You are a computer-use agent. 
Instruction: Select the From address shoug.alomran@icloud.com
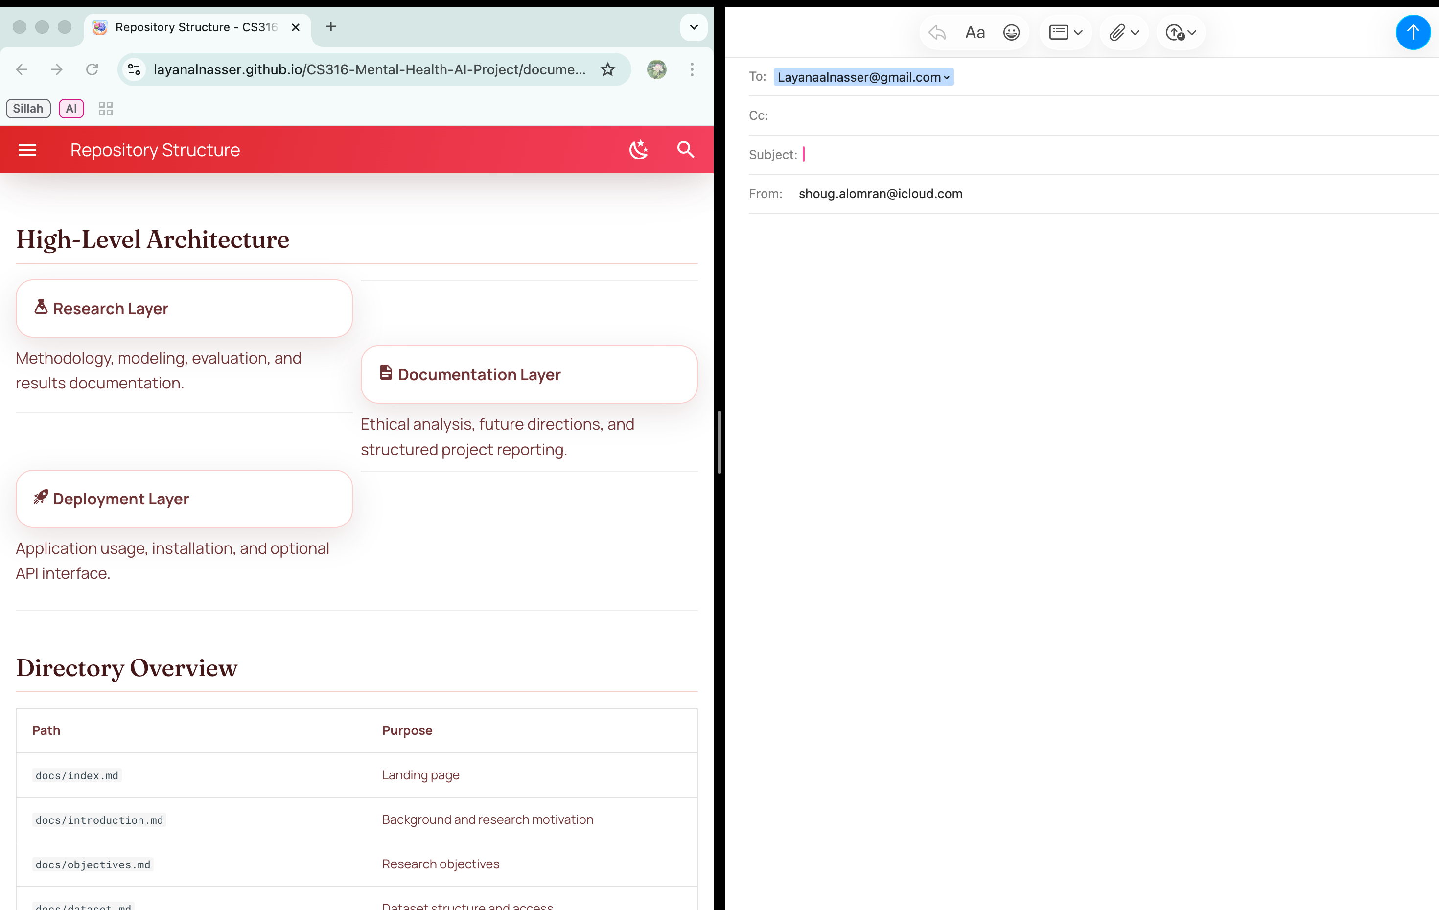[x=880, y=194]
